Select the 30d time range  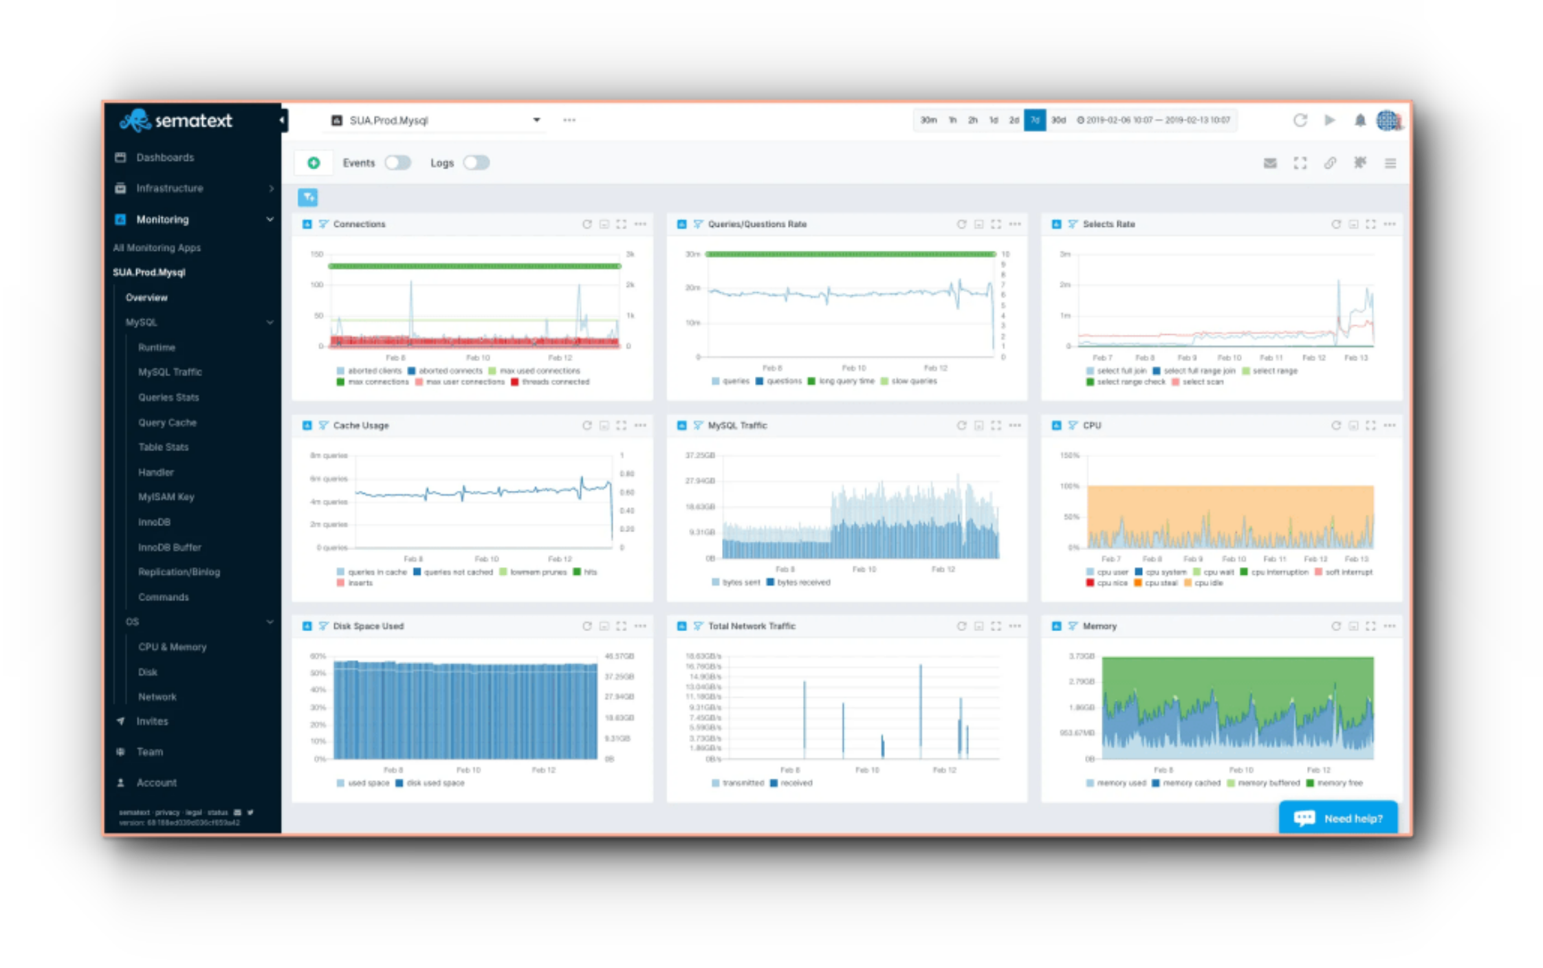(1058, 120)
